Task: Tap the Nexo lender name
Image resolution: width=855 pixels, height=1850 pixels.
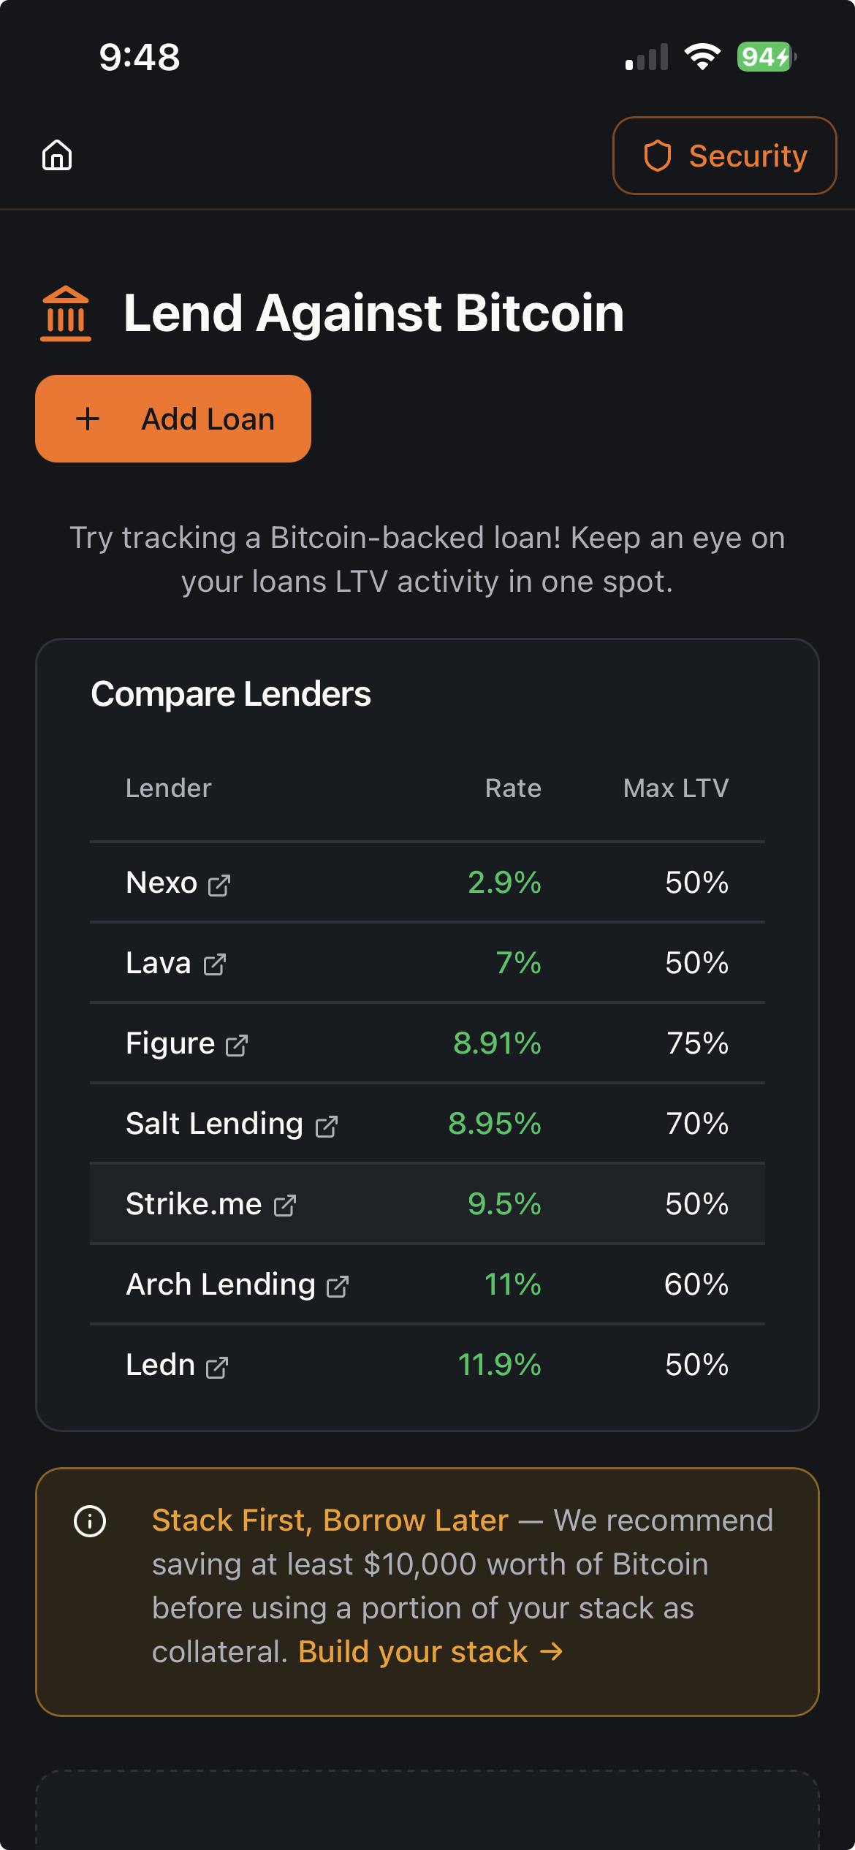Action: point(161,883)
